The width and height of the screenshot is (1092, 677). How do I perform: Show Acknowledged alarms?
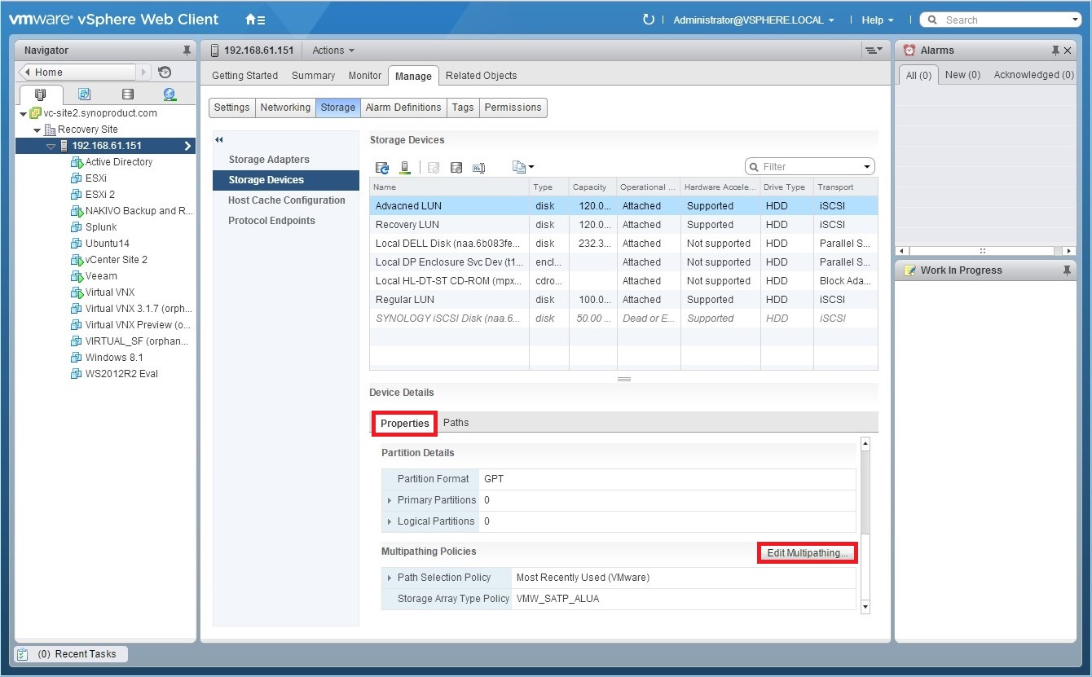(1032, 74)
